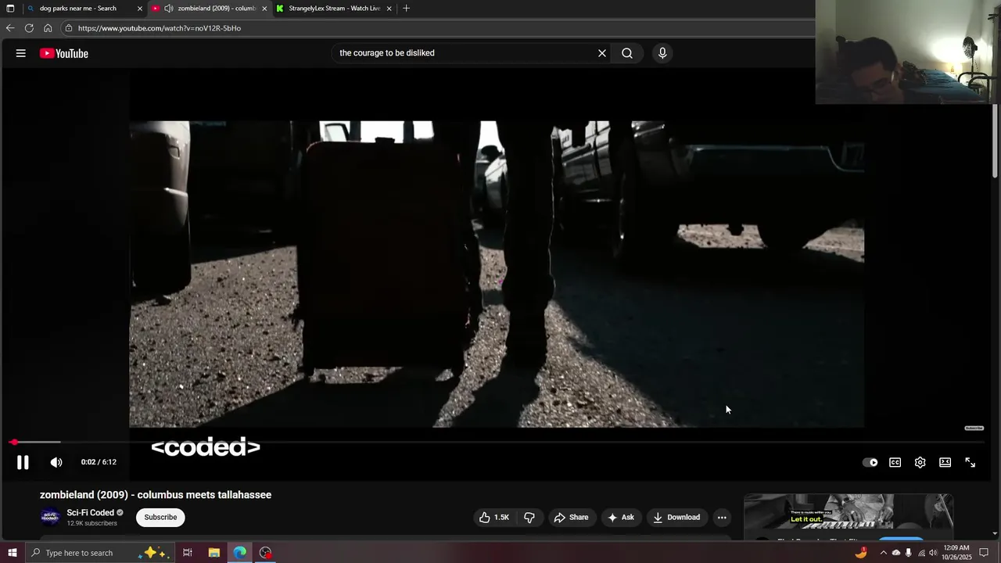1001x563 pixels.
Task: Subscribe to Sci-Fi Coded
Action: point(160,517)
